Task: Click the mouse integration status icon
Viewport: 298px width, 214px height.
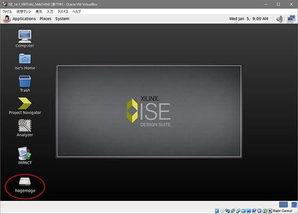Action: pos(265,211)
